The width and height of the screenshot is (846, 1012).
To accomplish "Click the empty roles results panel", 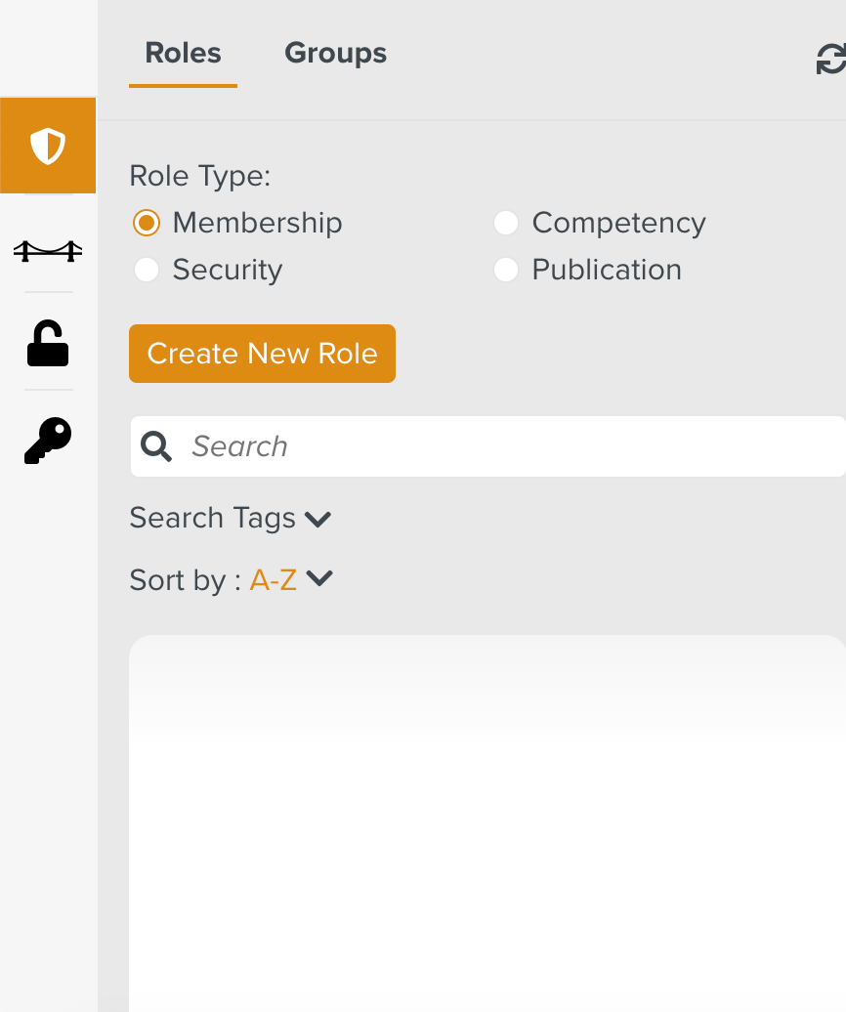I will 488,821.
